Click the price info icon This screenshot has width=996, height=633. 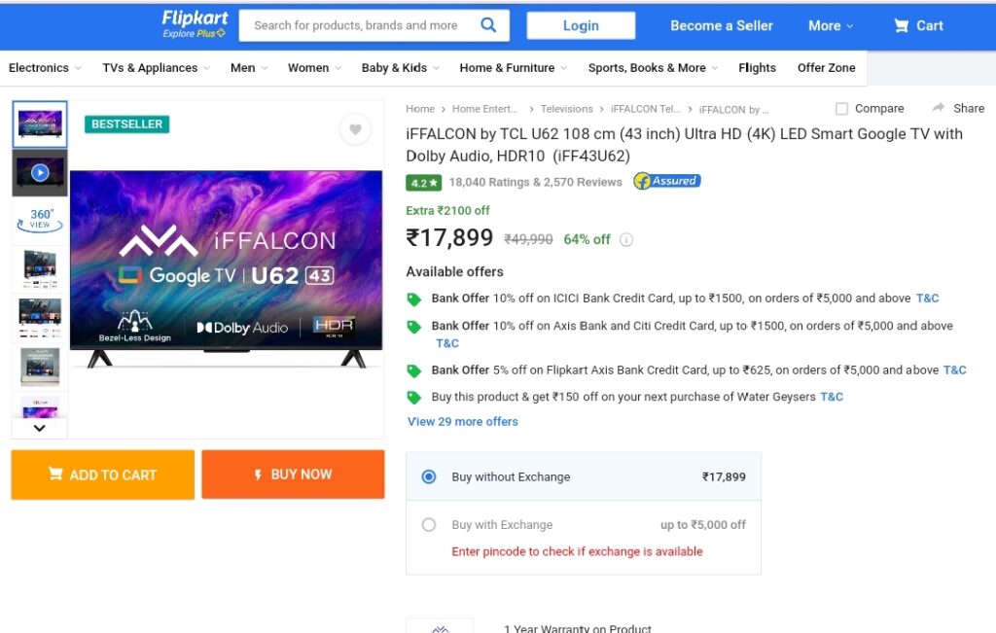[626, 240]
